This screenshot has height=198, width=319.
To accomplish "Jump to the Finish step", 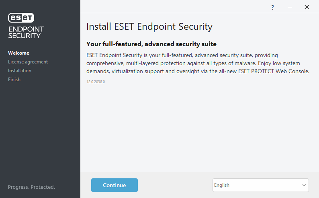I will coord(14,80).
